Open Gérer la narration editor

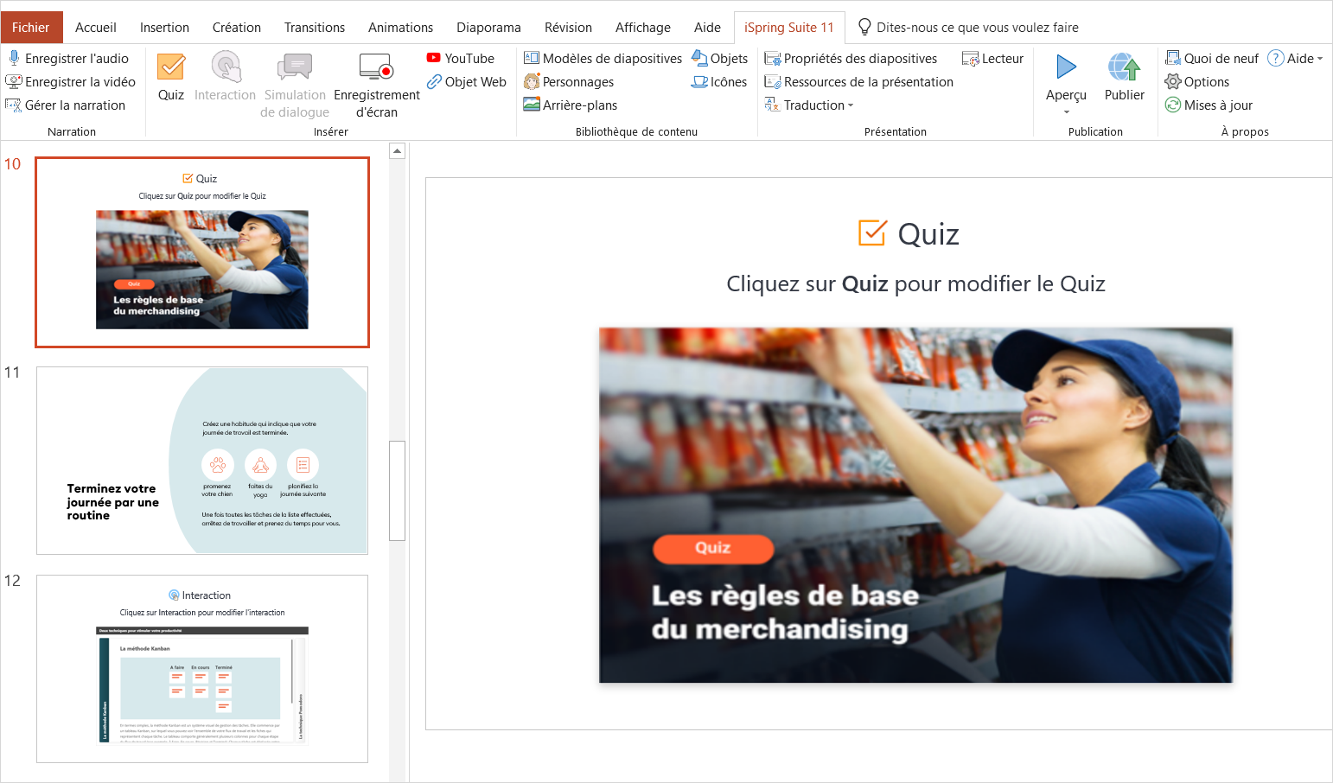[66, 105]
